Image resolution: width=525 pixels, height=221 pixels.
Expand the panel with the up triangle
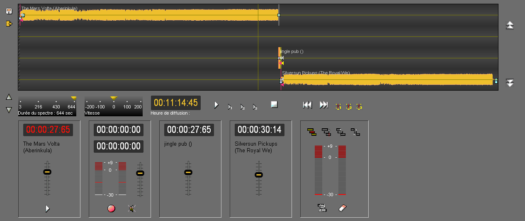click(x=9, y=97)
